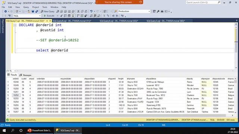Display the estimated execution plan
Image resolution: width=239 pixels, height=134 pixels.
(x=65, y=16)
